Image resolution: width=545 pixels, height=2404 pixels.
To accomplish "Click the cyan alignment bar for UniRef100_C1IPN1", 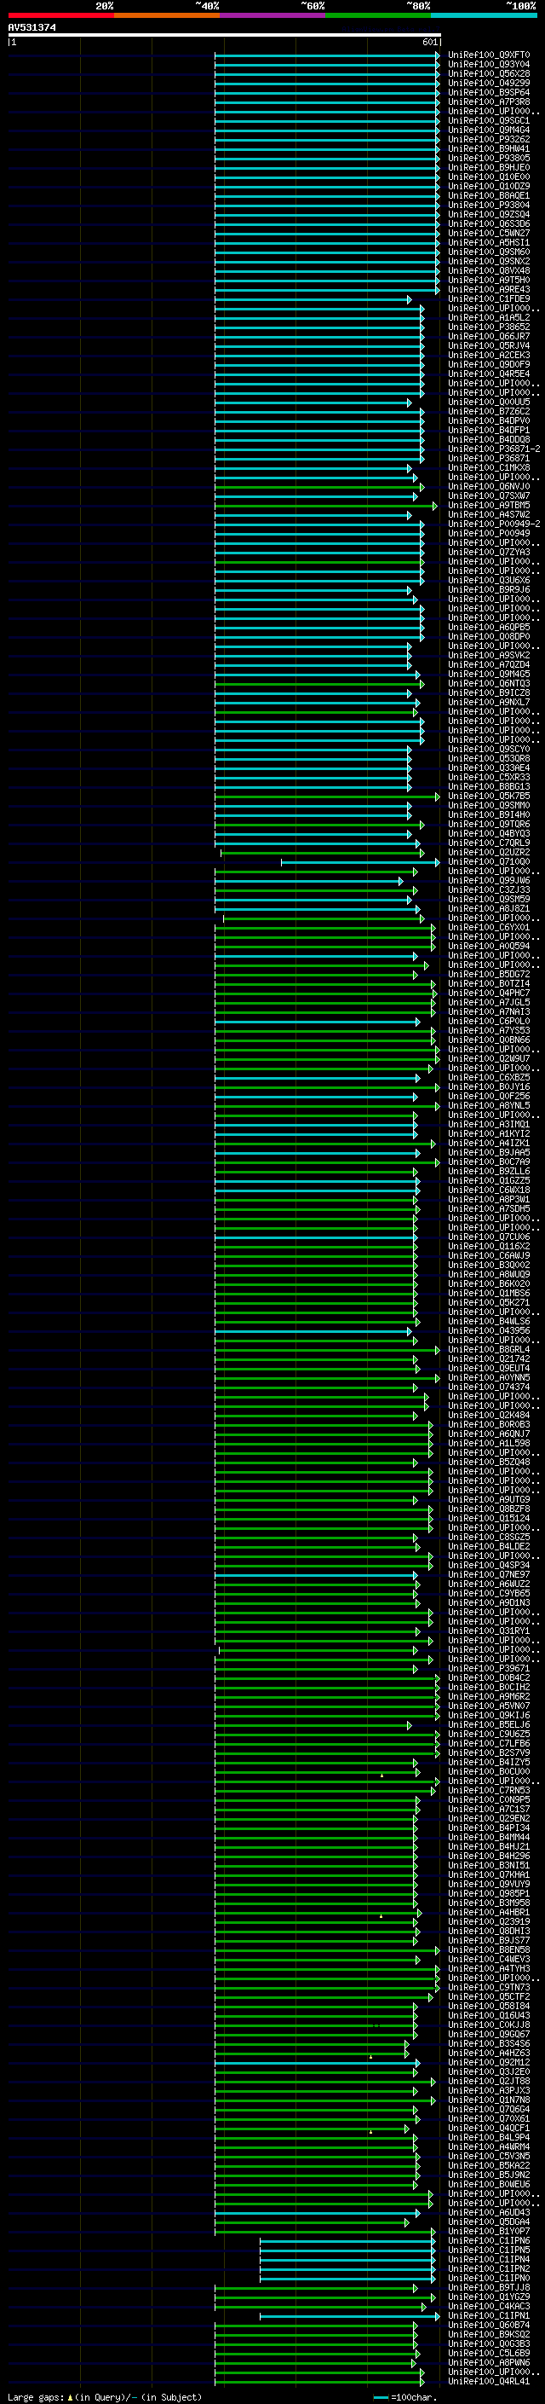I will (x=349, y=2315).
